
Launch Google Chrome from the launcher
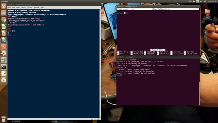4,20
